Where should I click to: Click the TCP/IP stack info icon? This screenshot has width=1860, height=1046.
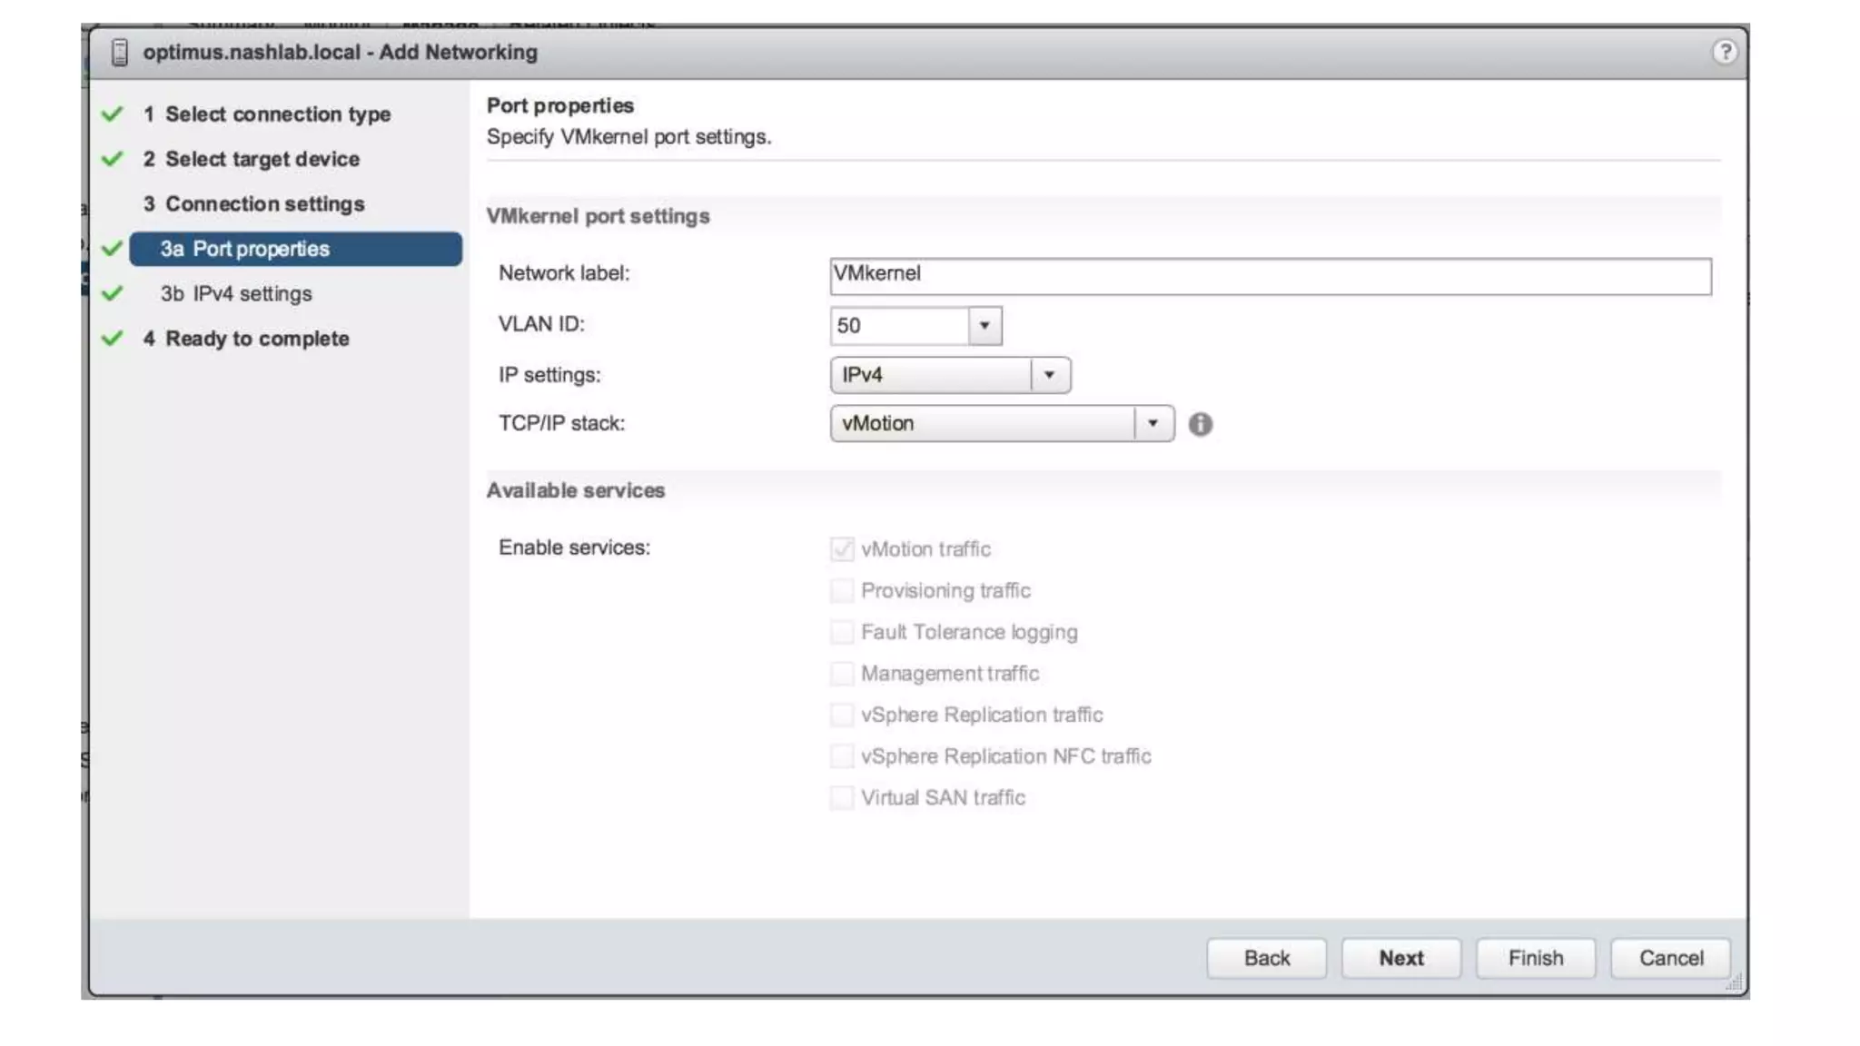coord(1200,424)
